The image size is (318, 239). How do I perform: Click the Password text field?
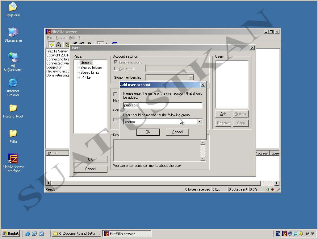pos(169,68)
